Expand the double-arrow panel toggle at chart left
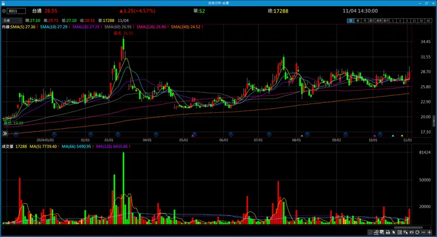The image size is (437, 237). coord(5,134)
